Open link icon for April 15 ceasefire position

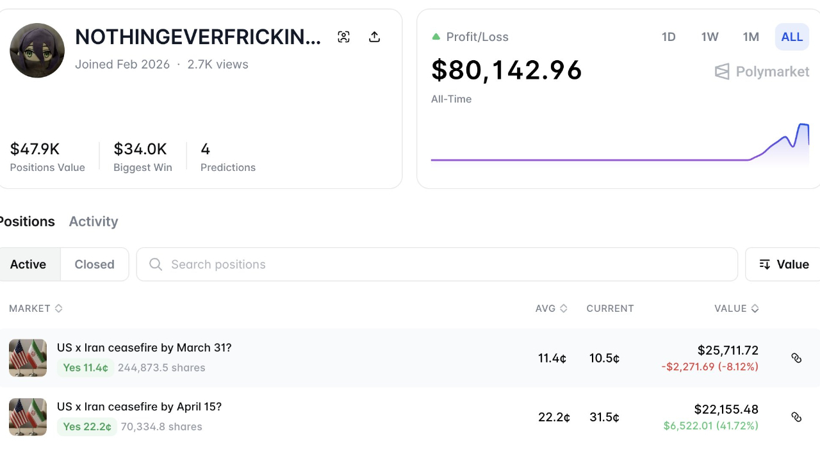tap(796, 417)
